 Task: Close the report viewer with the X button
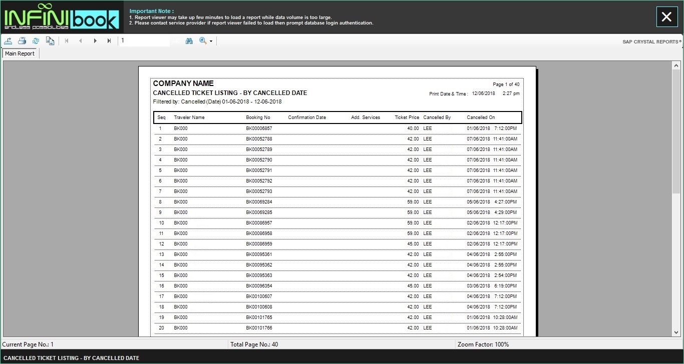666,17
